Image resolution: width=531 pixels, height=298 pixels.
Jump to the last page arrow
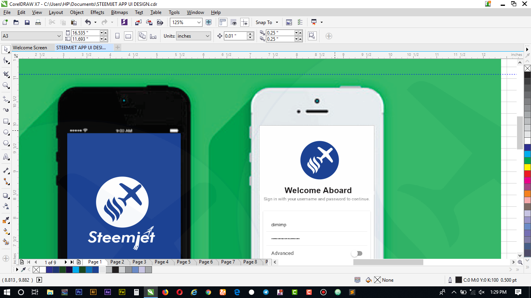point(72,262)
